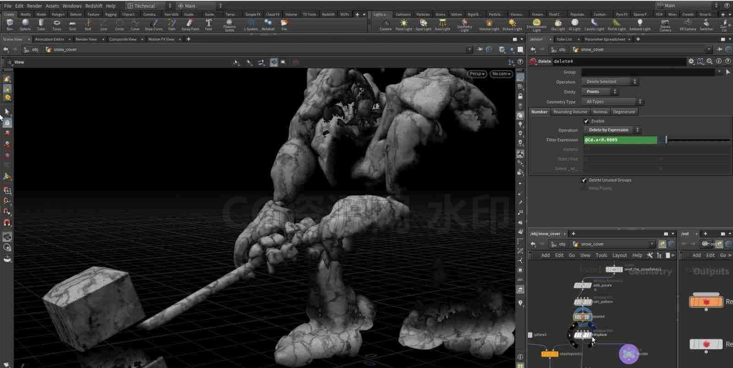
Task: Click the network editor Add menu in snow_cover pane
Action: point(545,255)
